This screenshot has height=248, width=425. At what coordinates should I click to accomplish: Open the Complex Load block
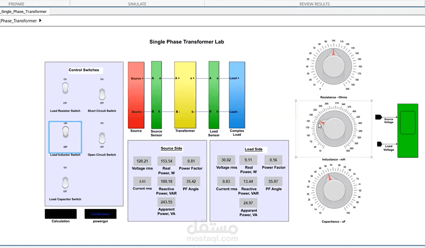(237, 94)
